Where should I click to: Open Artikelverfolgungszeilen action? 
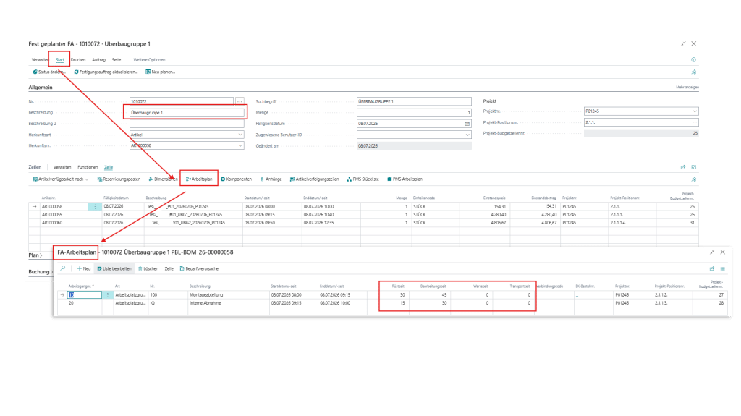314,179
